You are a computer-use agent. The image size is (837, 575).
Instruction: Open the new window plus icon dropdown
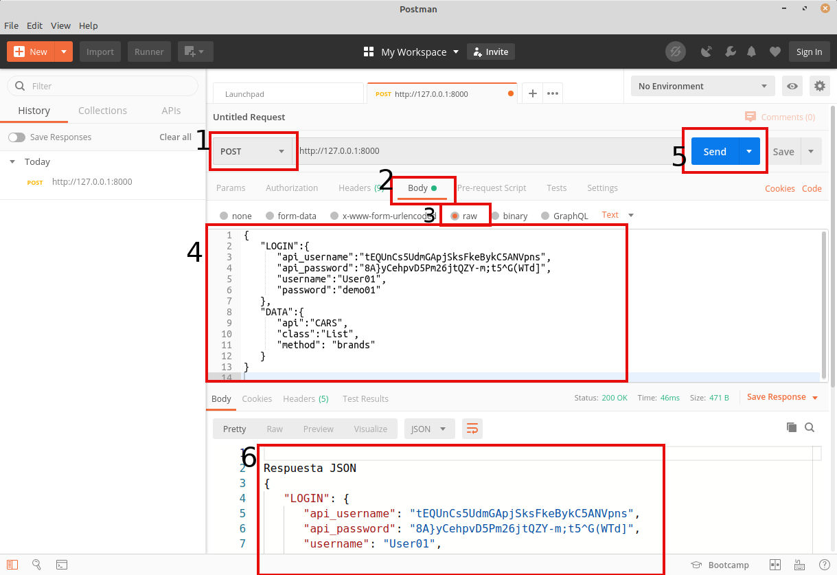pyautogui.click(x=196, y=52)
